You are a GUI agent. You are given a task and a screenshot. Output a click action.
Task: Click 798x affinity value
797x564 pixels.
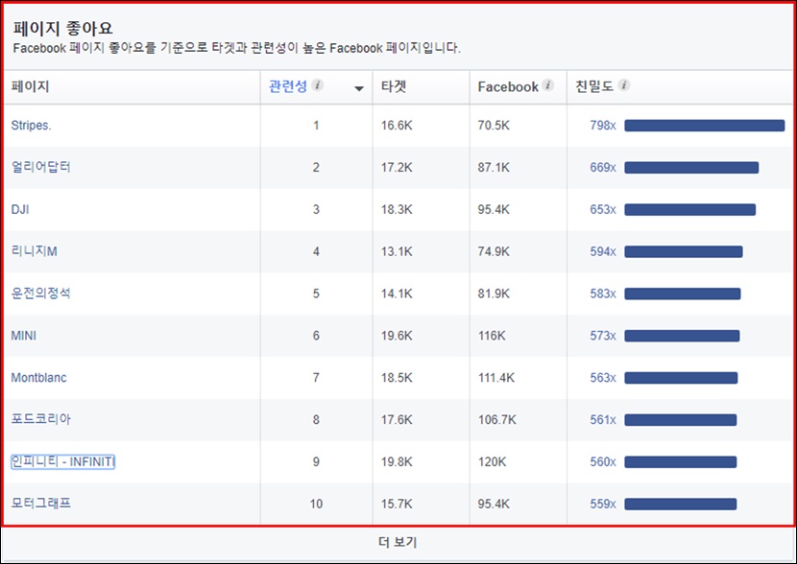(603, 126)
